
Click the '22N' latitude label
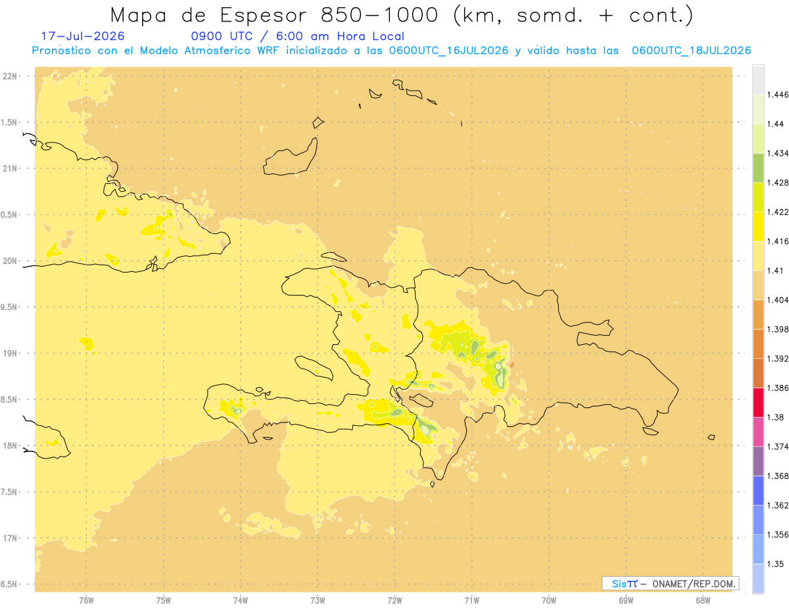[x=10, y=76]
